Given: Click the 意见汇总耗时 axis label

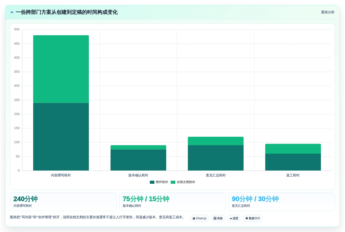Looking at the screenshot, I should tap(216, 175).
